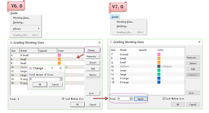Viewport: 209px width, 113px height.
Task: Open the Grade menu in V7.0
Action: click(115, 17)
